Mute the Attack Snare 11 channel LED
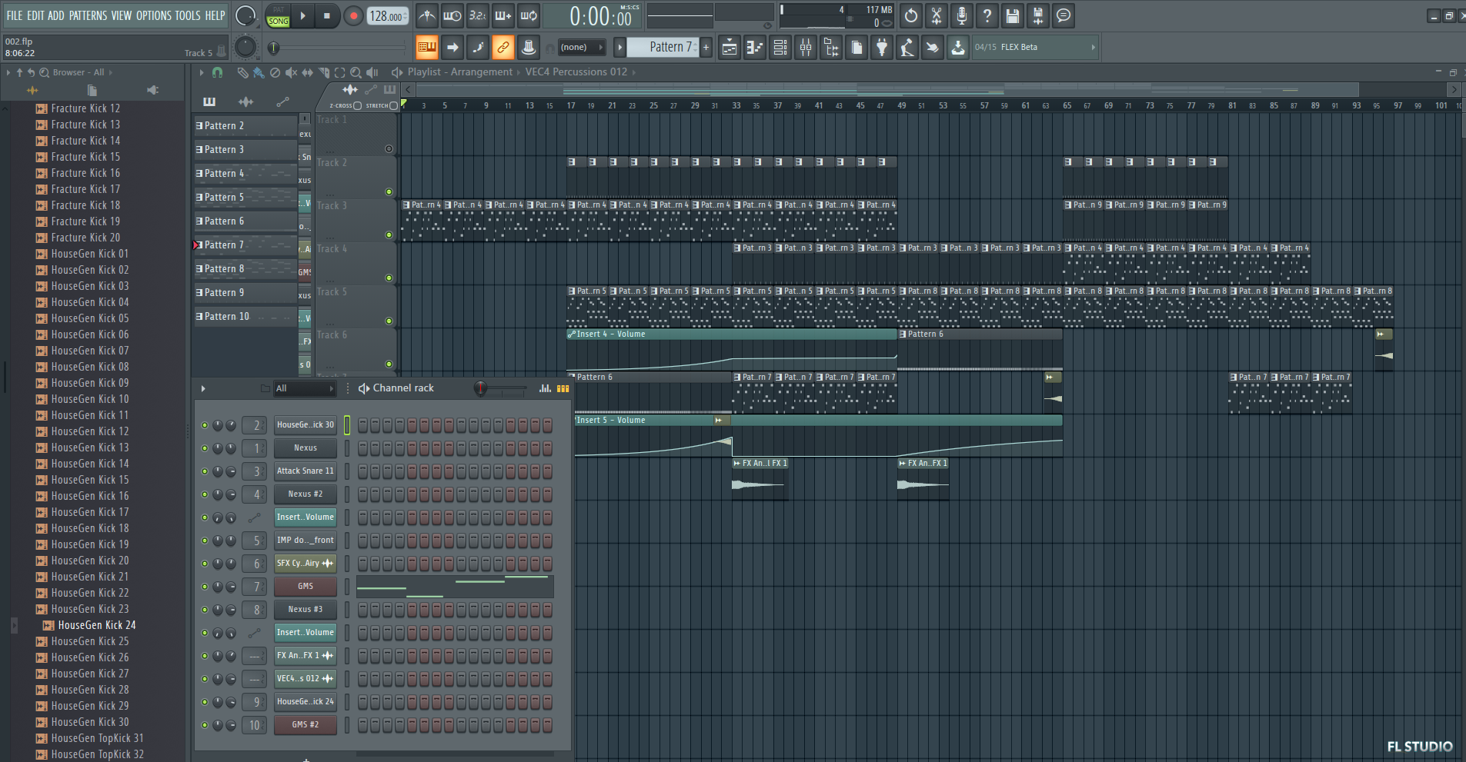1466x762 pixels. point(205,471)
